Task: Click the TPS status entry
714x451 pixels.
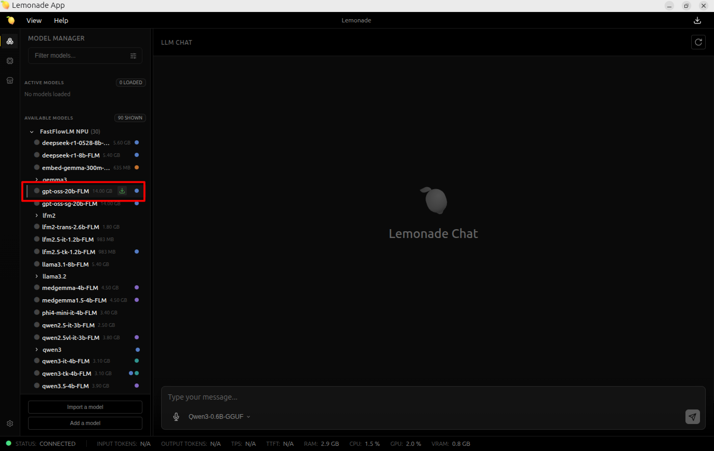Action: tap(243, 444)
